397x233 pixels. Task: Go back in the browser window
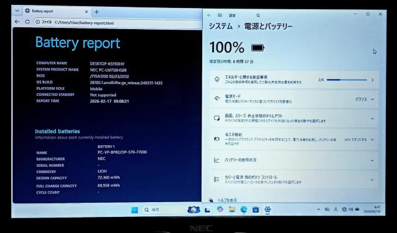17,22
